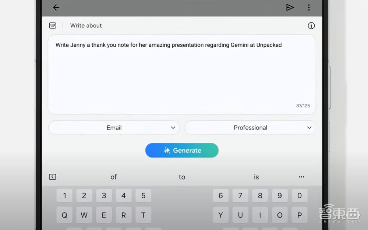368x230 pixels.
Task: Choose the "to" word suggestion
Action: pos(182,177)
